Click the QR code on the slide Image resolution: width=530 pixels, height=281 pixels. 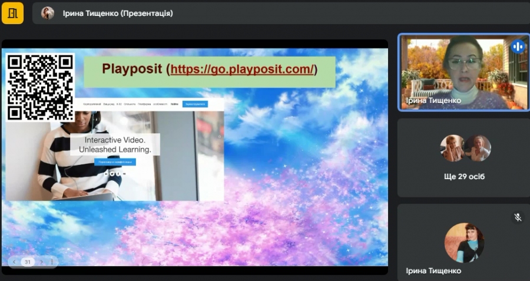(x=40, y=87)
